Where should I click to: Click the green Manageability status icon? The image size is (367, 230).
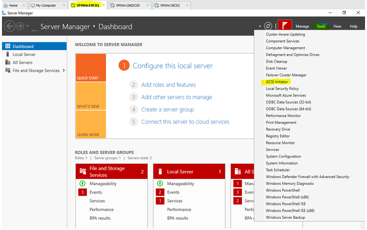click(x=82, y=183)
